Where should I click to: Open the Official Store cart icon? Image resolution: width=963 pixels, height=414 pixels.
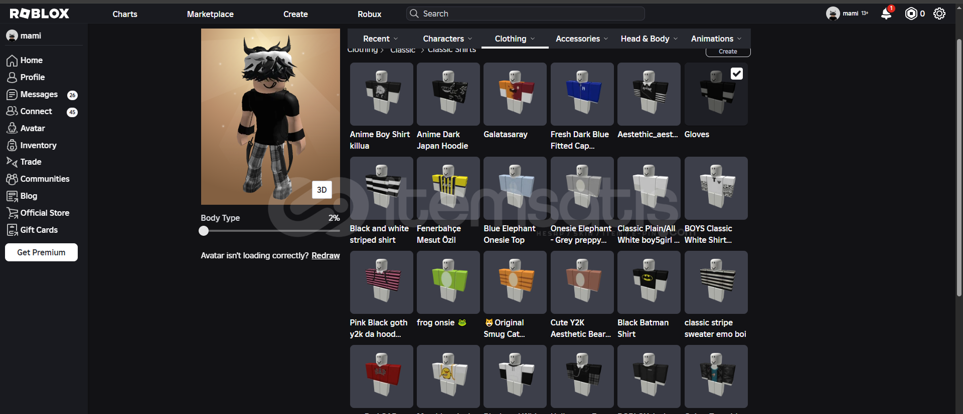coord(12,213)
